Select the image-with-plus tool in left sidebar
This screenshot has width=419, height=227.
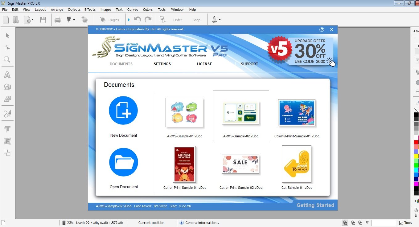tap(7, 99)
